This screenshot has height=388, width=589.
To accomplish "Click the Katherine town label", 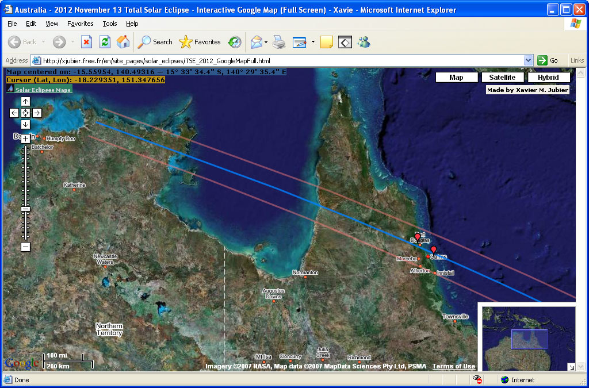I will [74, 185].
